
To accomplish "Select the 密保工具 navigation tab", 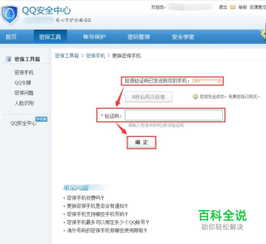I will click(50, 37).
